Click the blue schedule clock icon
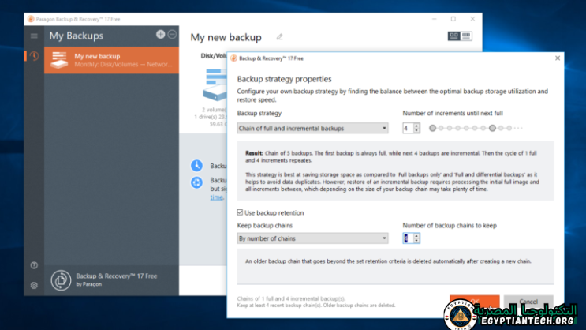The width and height of the screenshot is (586, 330). (x=197, y=166)
